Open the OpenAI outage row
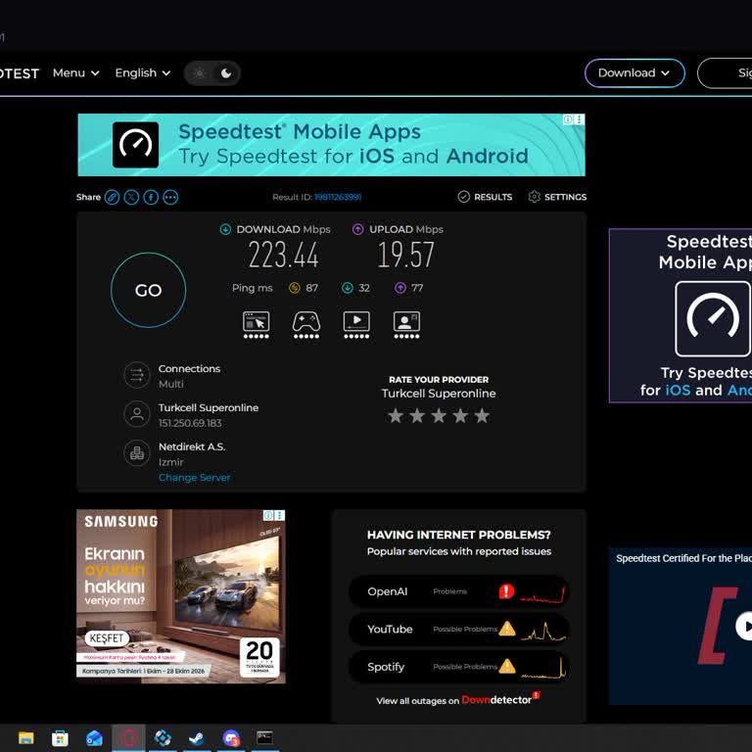The height and width of the screenshot is (752, 752). pyautogui.click(x=458, y=591)
